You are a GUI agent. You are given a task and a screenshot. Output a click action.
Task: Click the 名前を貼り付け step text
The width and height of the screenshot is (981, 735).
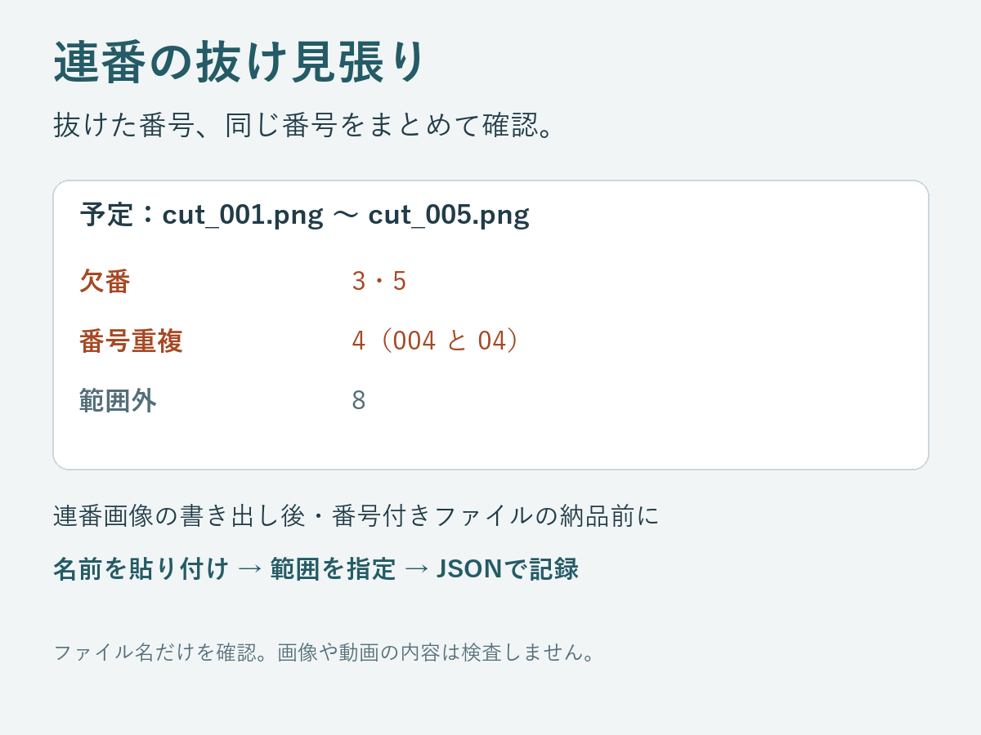click(x=141, y=568)
